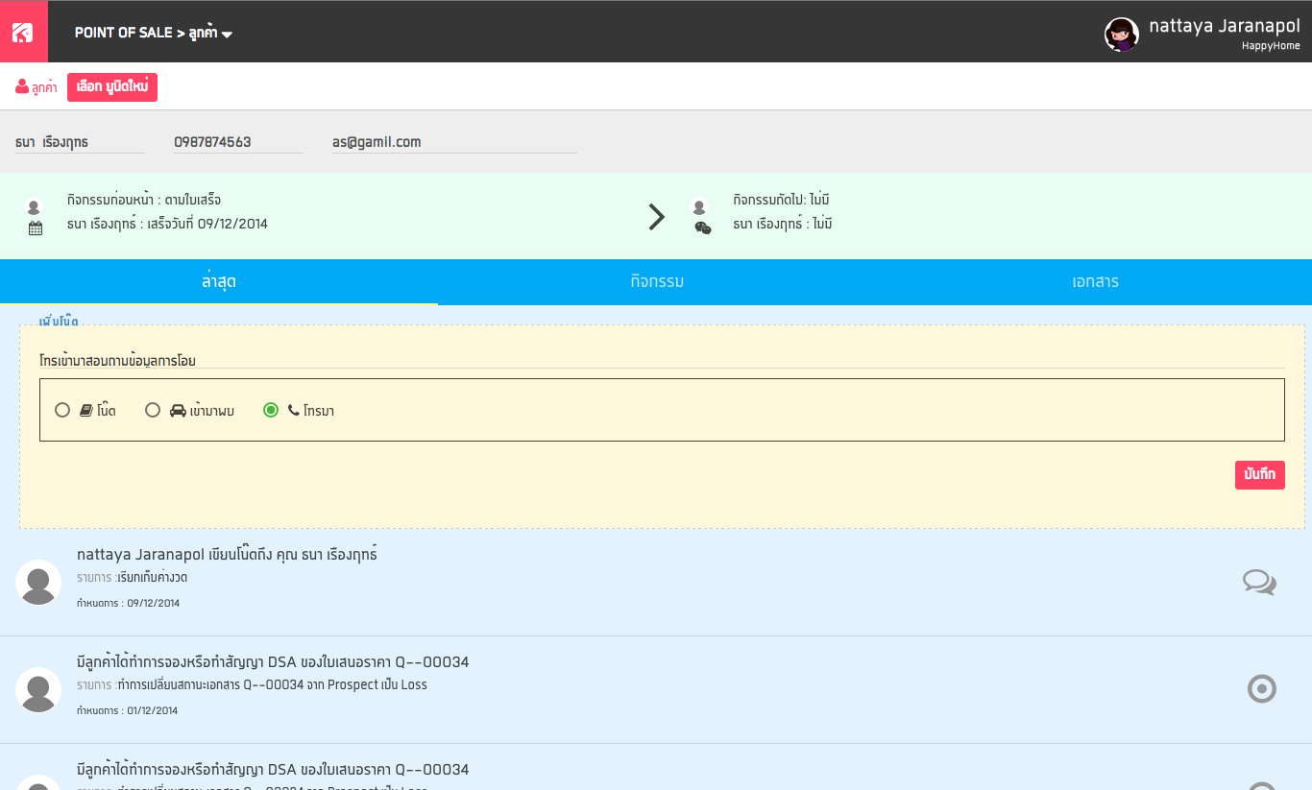Select the โน้ต radio button
Screen dimensions: 1312x790
(62, 410)
